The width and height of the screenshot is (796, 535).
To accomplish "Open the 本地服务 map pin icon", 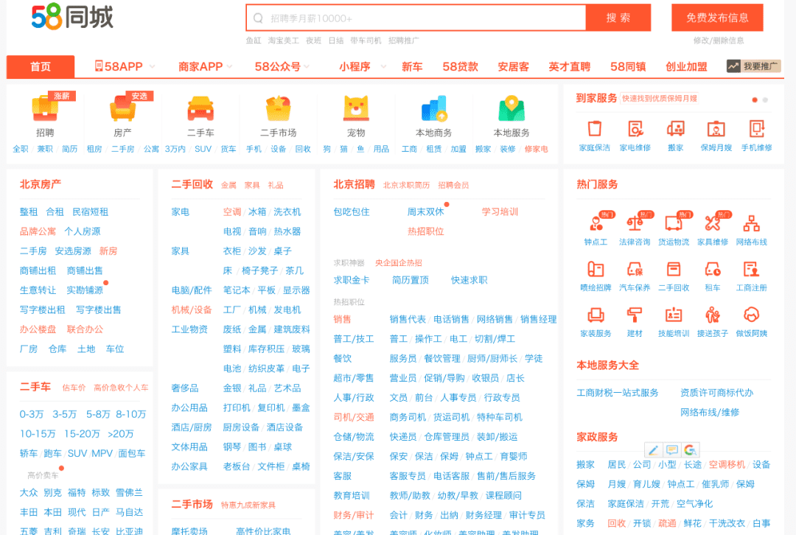I will [511, 109].
